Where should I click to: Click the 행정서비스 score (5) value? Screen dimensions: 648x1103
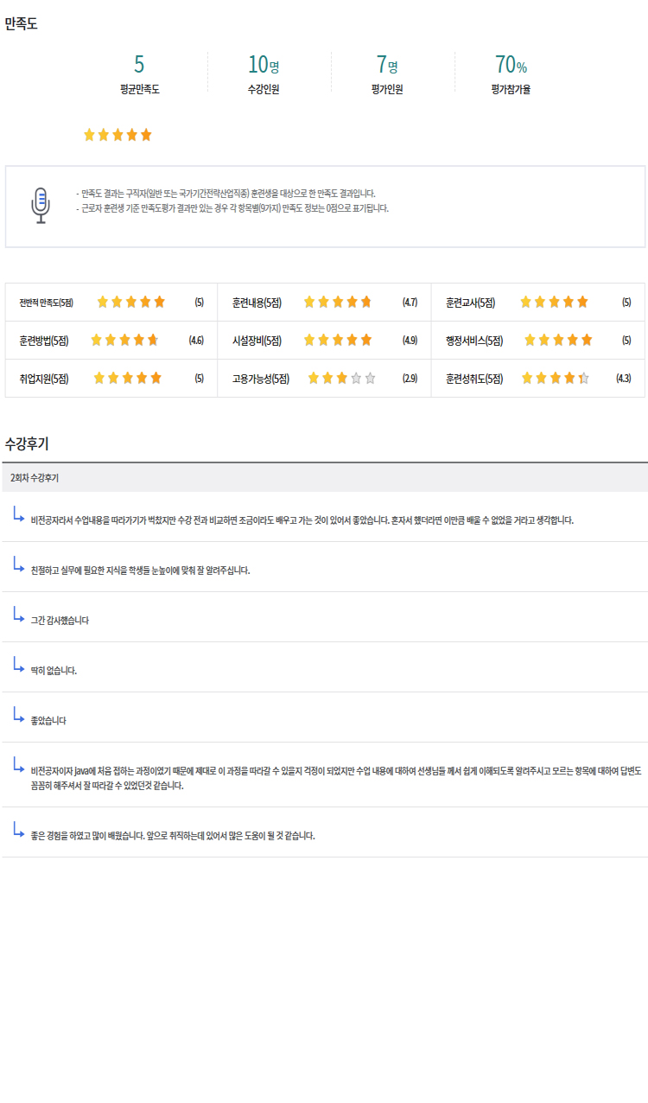coord(626,341)
